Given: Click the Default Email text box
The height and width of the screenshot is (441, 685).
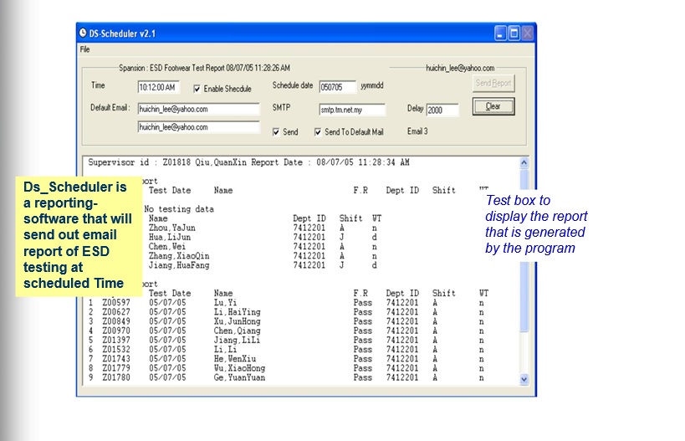Looking at the screenshot, I should coord(187,109).
